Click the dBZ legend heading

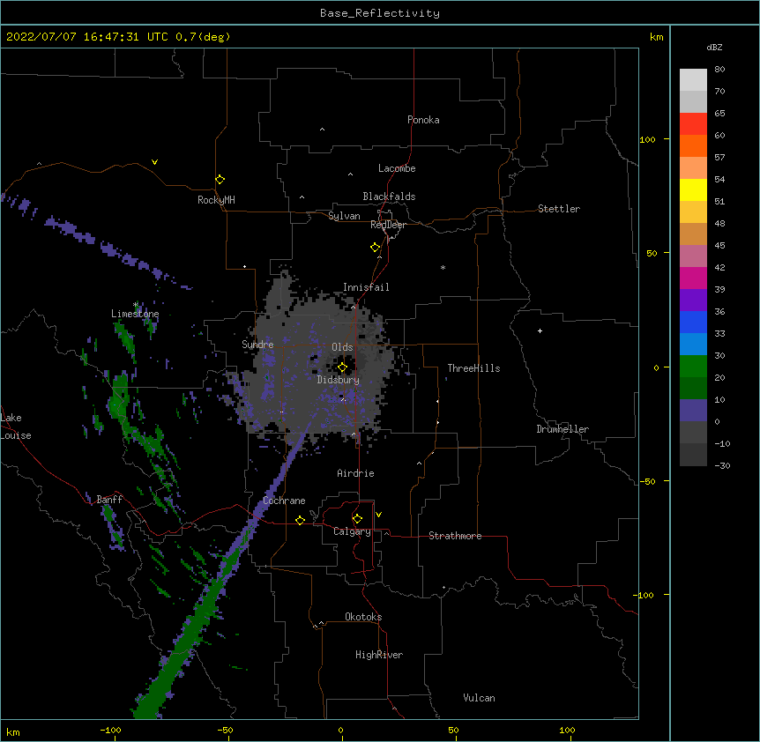[x=714, y=47]
